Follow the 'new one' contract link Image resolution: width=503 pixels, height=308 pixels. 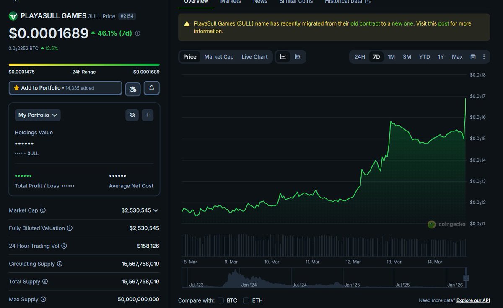coord(402,23)
